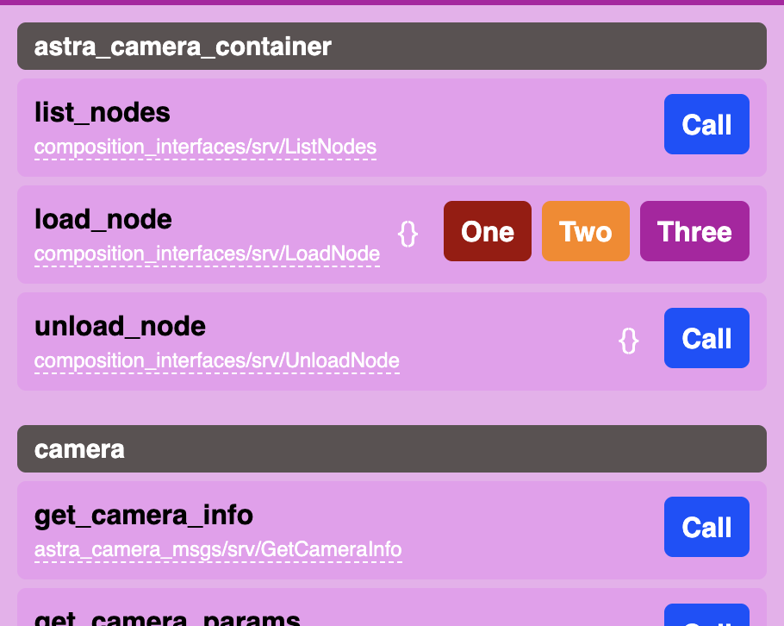Call the unload_node service
The height and width of the screenshot is (626, 784).
(706, 338)
